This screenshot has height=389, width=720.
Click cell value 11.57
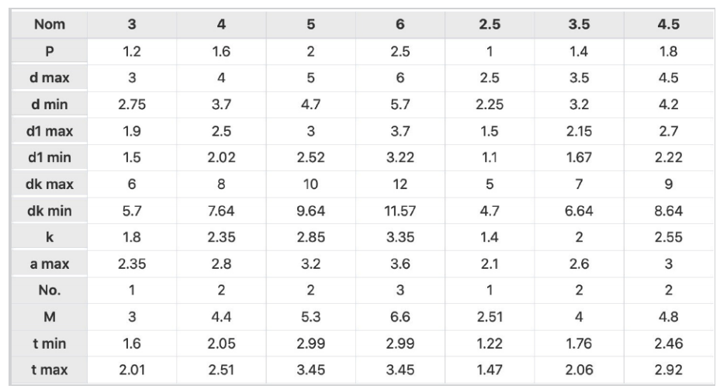(400, 211)
